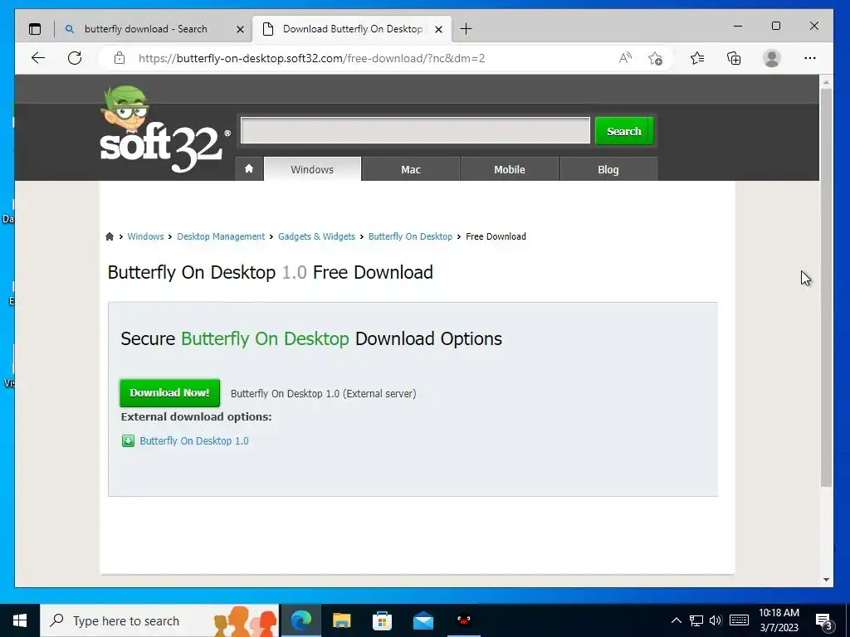This screenshot has width=850, height=637.
Task: Open the Mac navigation tab
Action: coord(411,169)
